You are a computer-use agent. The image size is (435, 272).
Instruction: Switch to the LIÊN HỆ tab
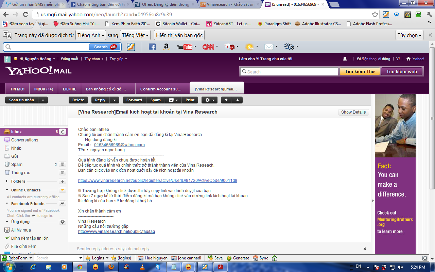pyautogui.click(x=69, y=89)
